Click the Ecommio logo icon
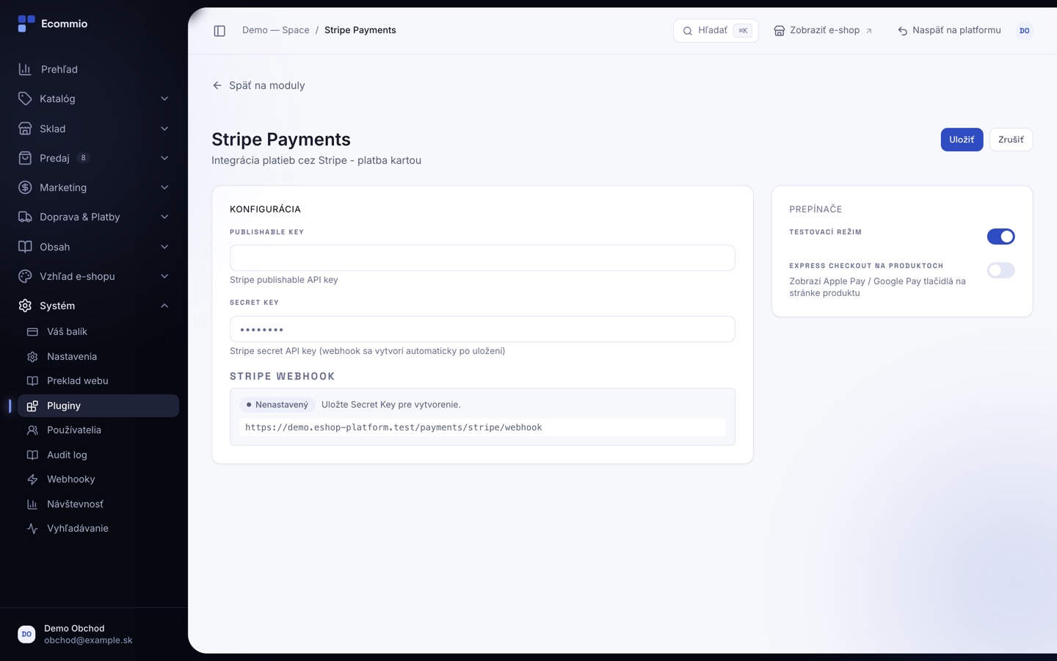This screenshot has height=661, width=1057. tap(26, 24)
